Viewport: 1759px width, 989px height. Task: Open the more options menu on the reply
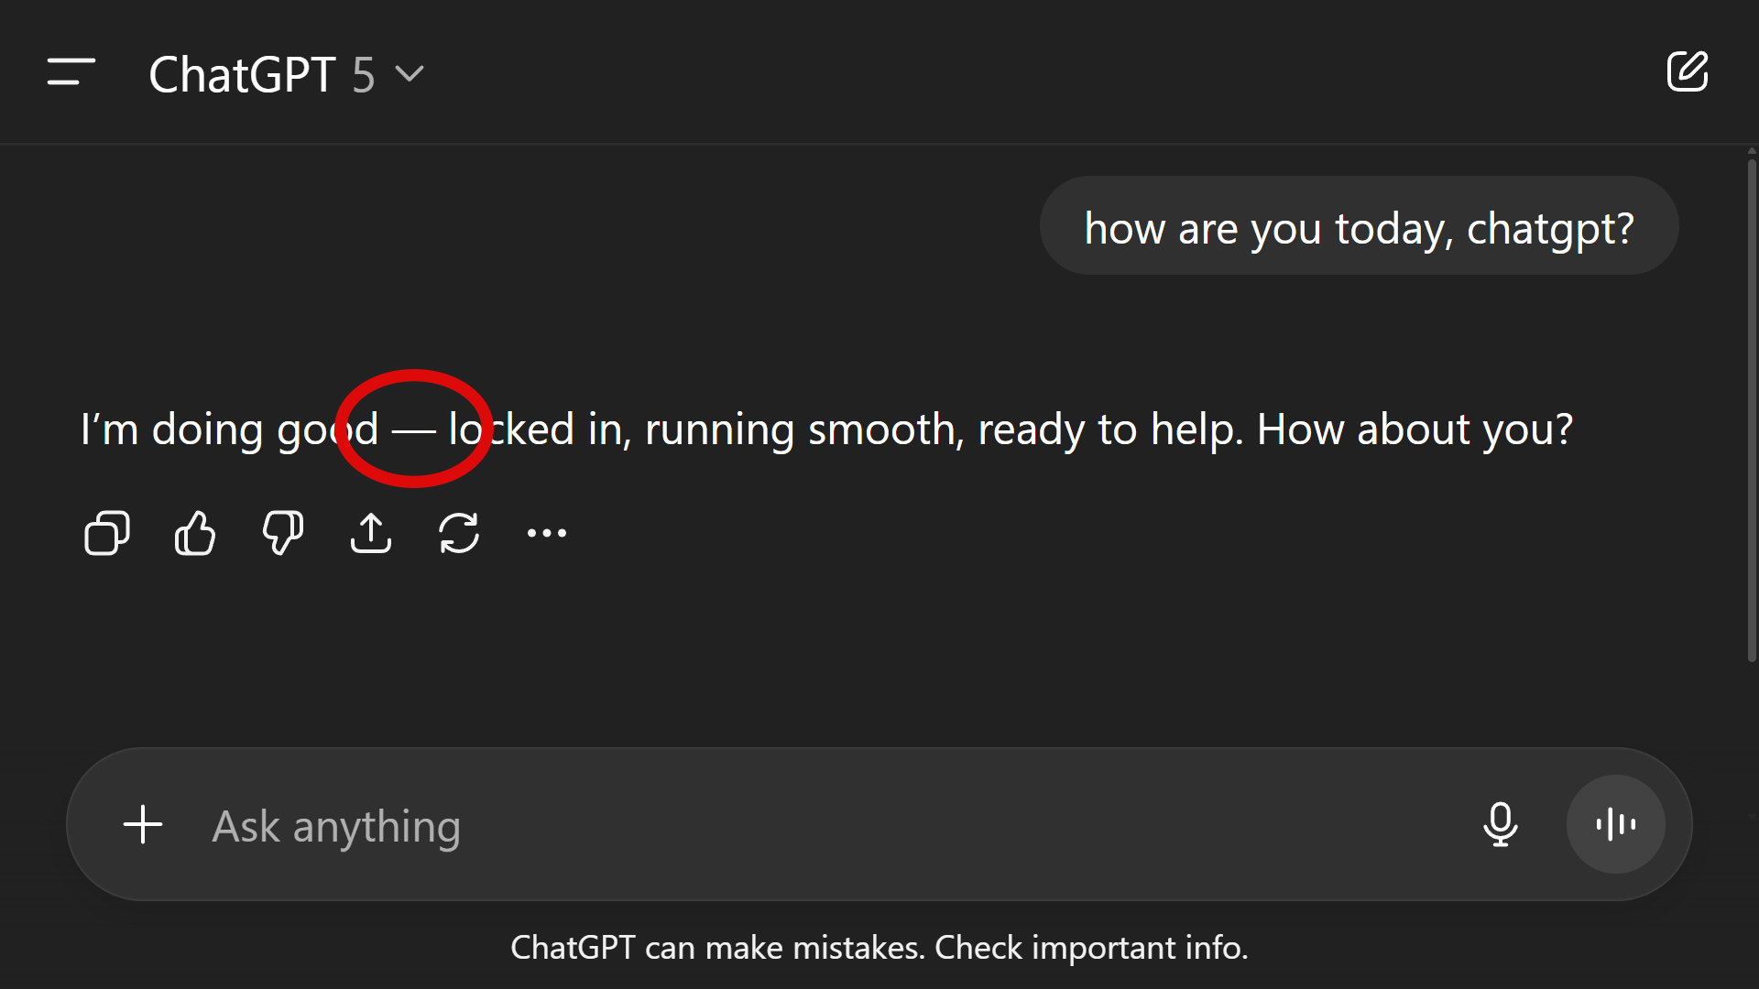click(x=546, y=533)
